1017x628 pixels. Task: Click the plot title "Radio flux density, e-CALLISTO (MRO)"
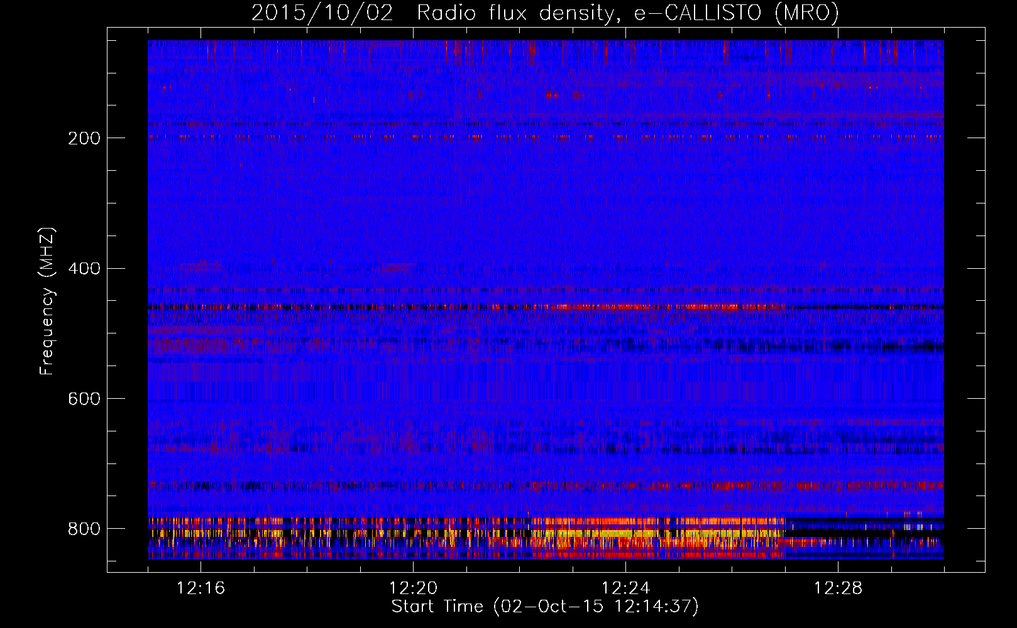click(628, 13)
